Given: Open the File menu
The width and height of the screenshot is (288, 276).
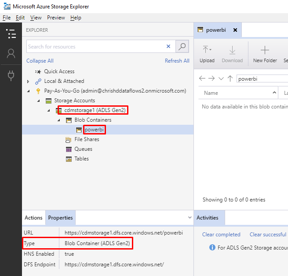Looking at the screenshot, I should coord(7,18).
